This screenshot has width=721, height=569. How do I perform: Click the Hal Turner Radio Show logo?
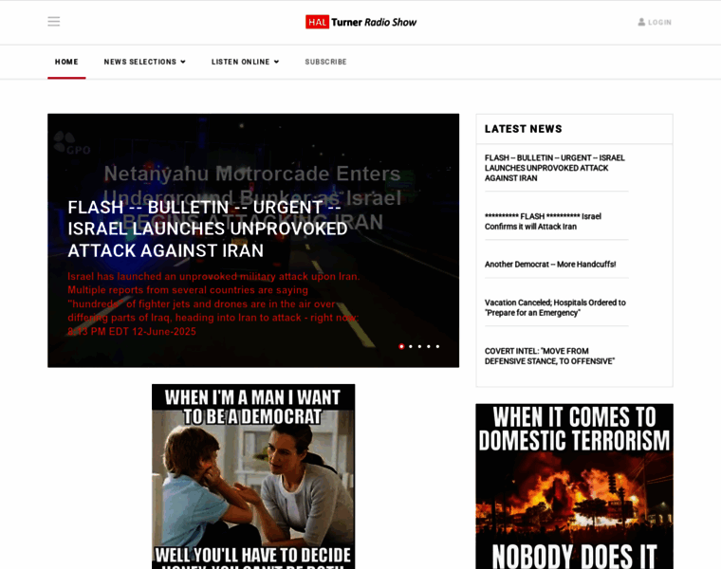360,22
